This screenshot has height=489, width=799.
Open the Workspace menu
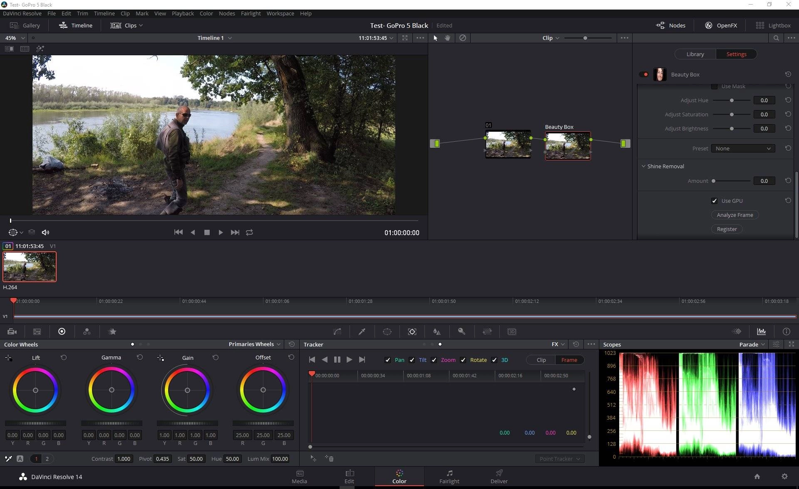click(x=280, y=13)
